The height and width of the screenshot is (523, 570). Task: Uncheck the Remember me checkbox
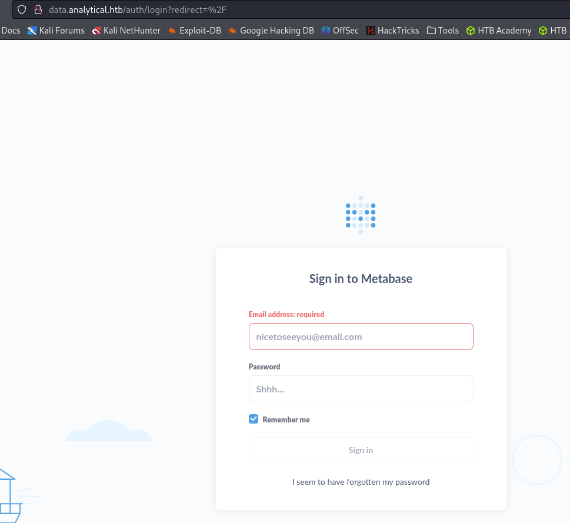pos(254,419)
